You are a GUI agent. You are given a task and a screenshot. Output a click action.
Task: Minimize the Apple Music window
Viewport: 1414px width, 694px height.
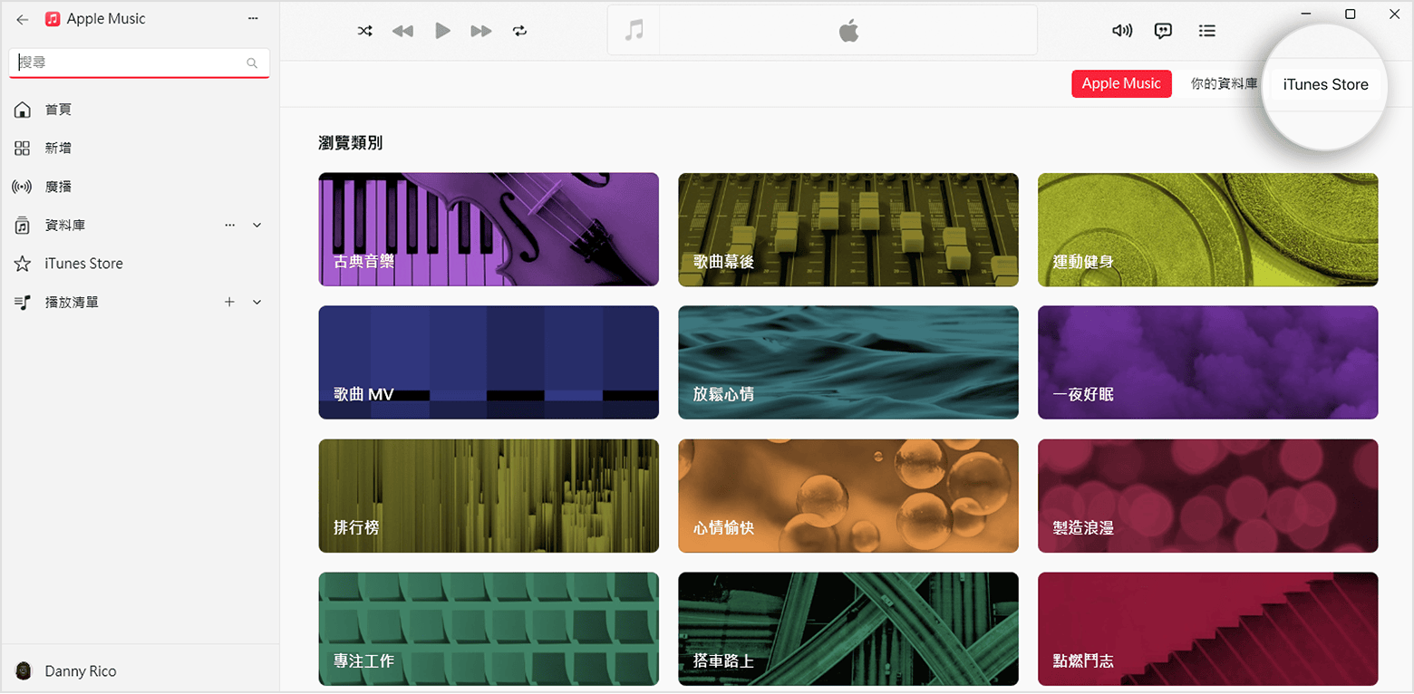click(x=1306, y=14)
